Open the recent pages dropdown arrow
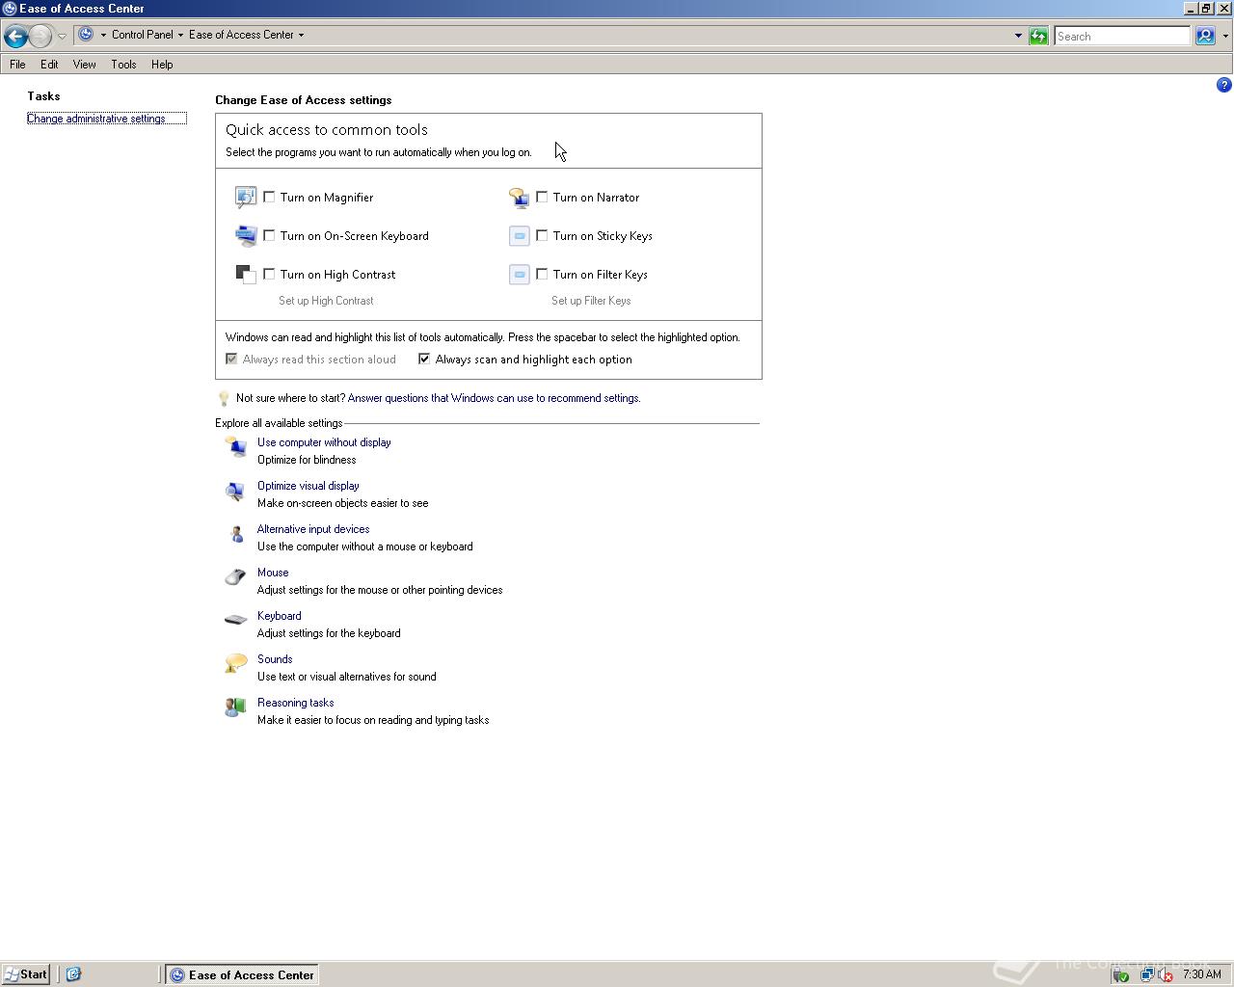The image size is (1234, 987). coord(62,36)
